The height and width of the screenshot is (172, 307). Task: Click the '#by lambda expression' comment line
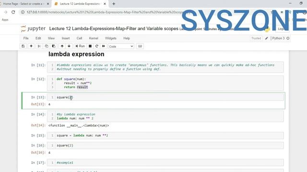pyautogui.click(x=76, y=114)
